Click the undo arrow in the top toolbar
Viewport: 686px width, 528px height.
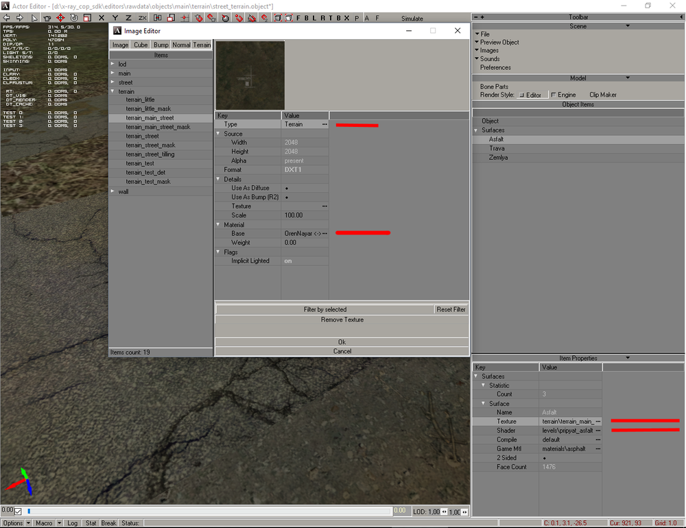pos(7,18)
